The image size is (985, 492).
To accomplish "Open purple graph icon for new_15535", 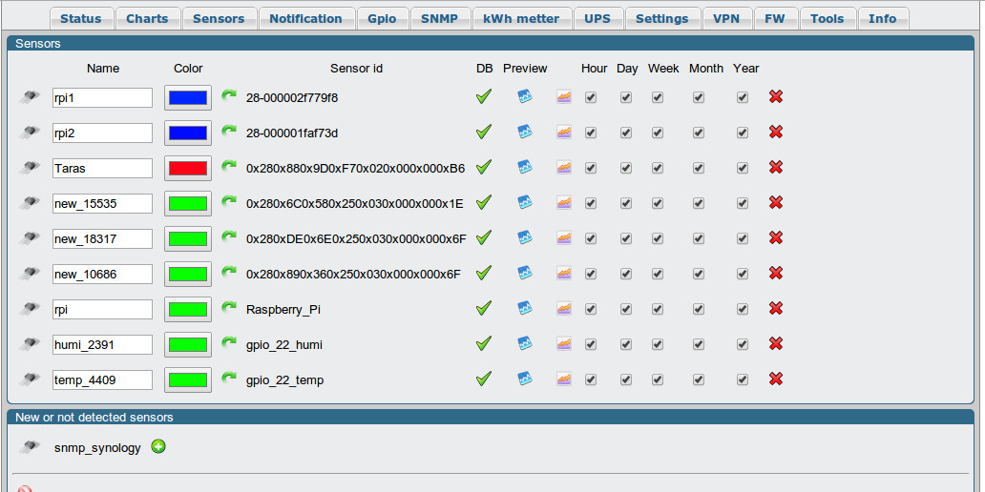I will point(564,203).
